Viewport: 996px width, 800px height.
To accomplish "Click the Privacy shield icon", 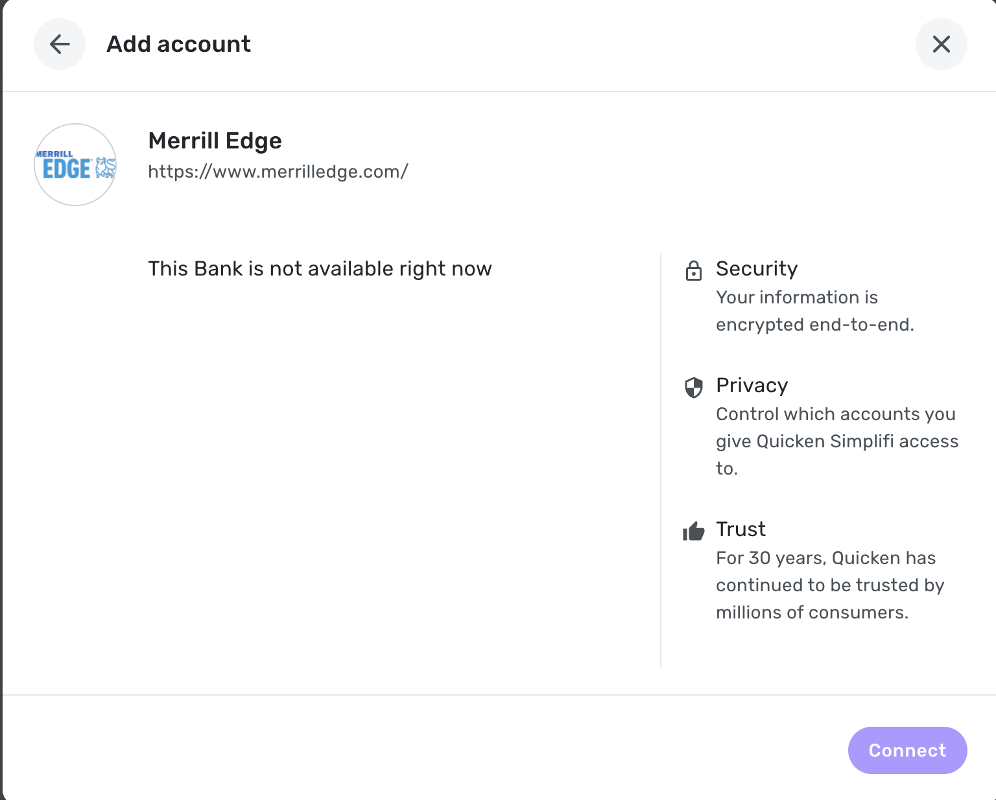I will (693, 387).
